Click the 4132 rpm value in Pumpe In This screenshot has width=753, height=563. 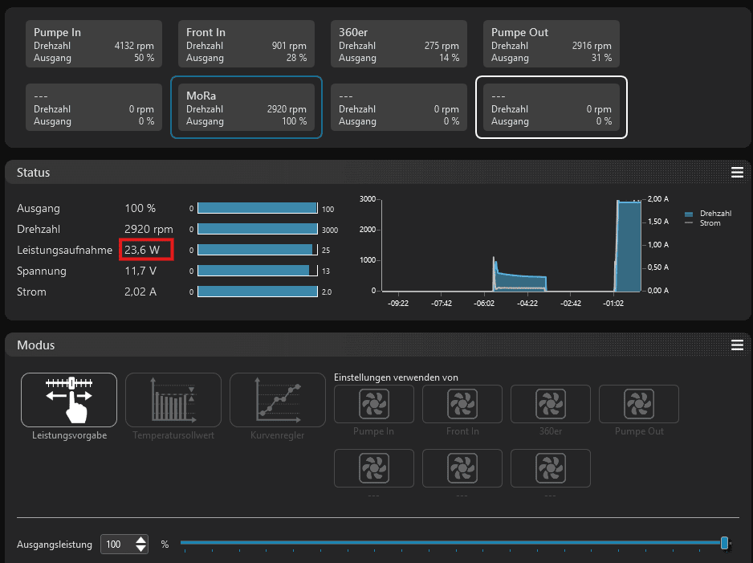(x=134, y=46)
